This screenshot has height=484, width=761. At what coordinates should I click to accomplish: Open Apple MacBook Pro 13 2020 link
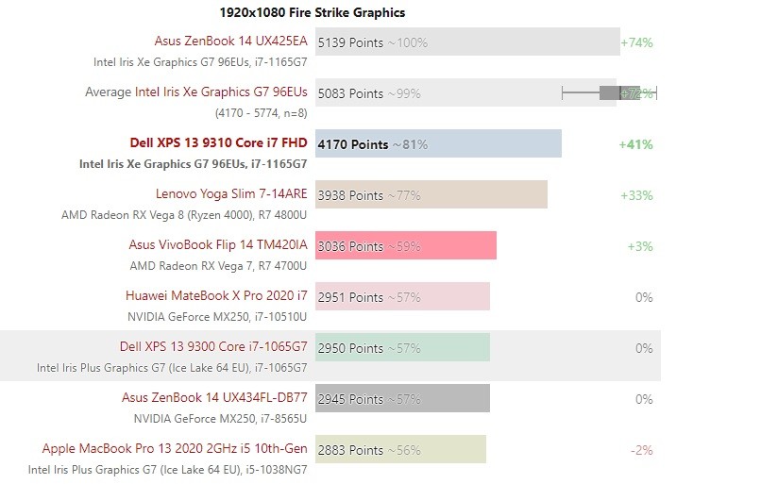pos(175,448)
